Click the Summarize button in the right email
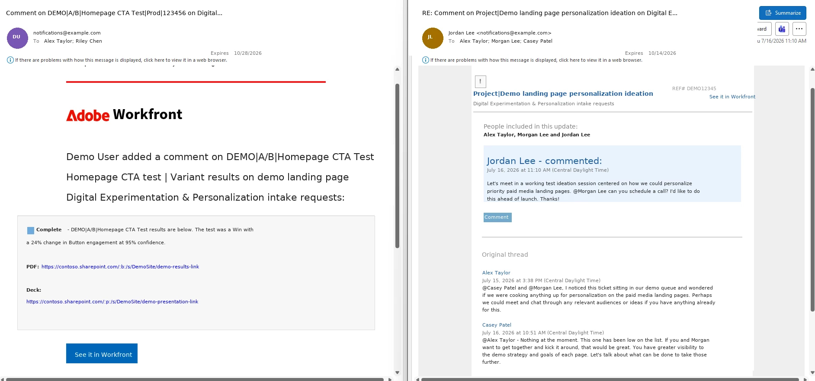 [x=783, y=13]
